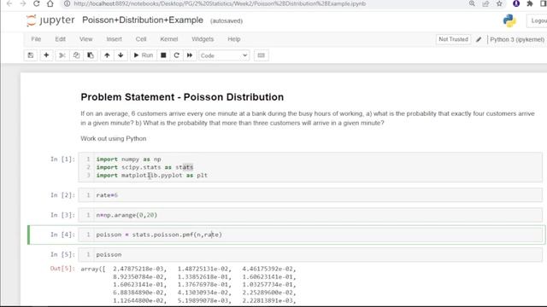Screen dimensions: 547x307
Task: Paste cells below icon
Action: 91,55
